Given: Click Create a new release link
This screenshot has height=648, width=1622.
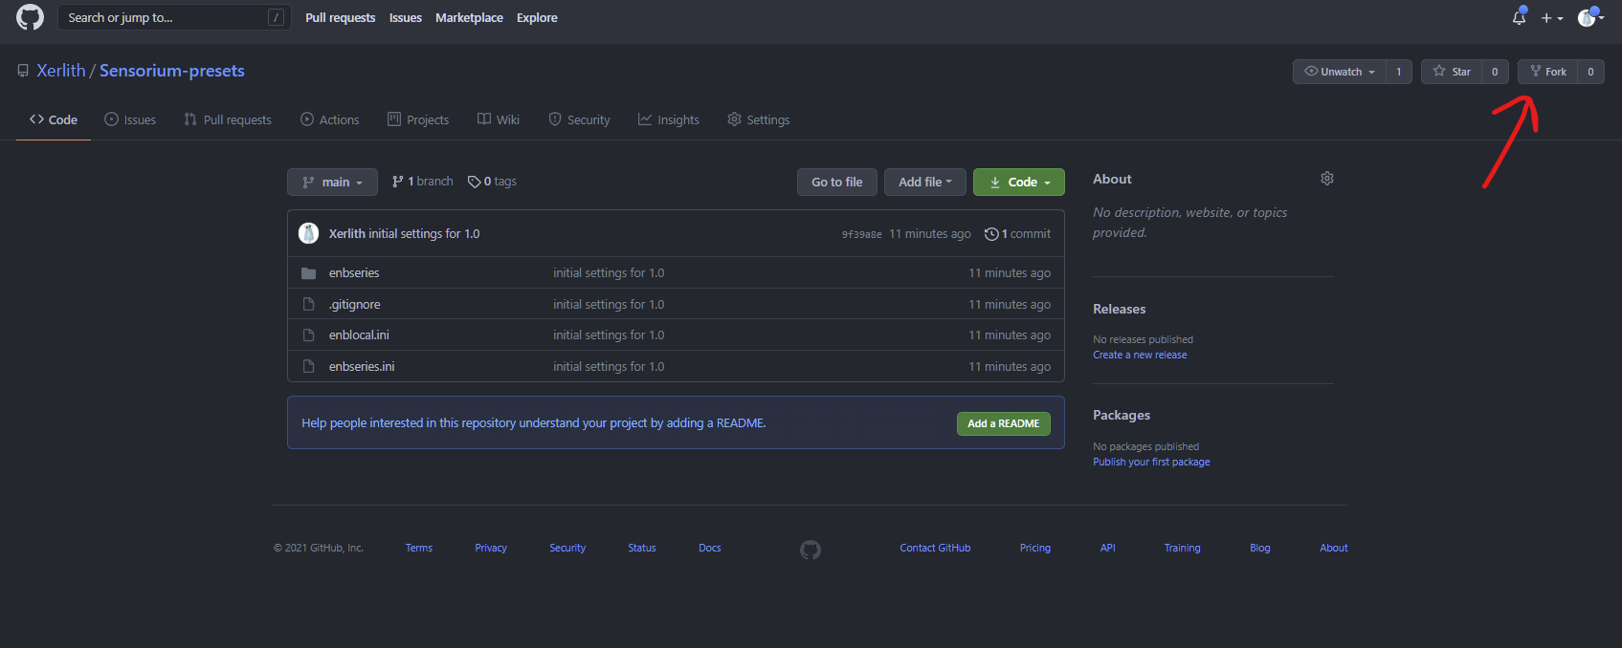Looking at the screenshot, I should point(1140,356).
